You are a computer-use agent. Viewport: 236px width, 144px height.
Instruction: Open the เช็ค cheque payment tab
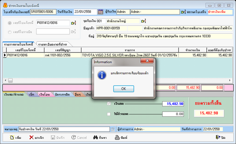tap(31, 95)
